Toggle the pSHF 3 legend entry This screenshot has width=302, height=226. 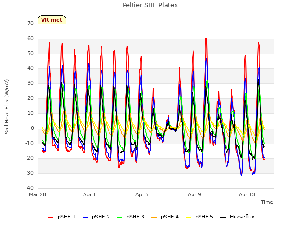(x=131, y=217)
